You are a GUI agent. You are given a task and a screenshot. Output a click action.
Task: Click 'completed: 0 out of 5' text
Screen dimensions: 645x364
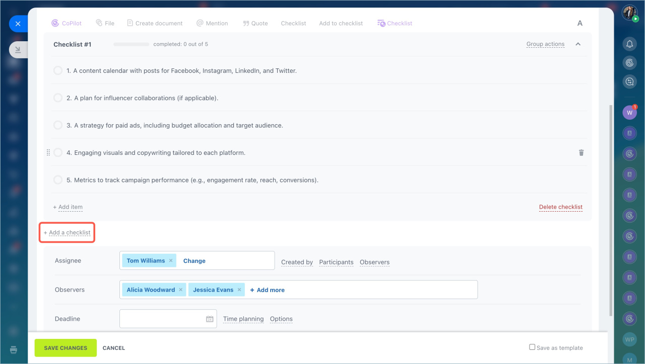pos(181,44)
